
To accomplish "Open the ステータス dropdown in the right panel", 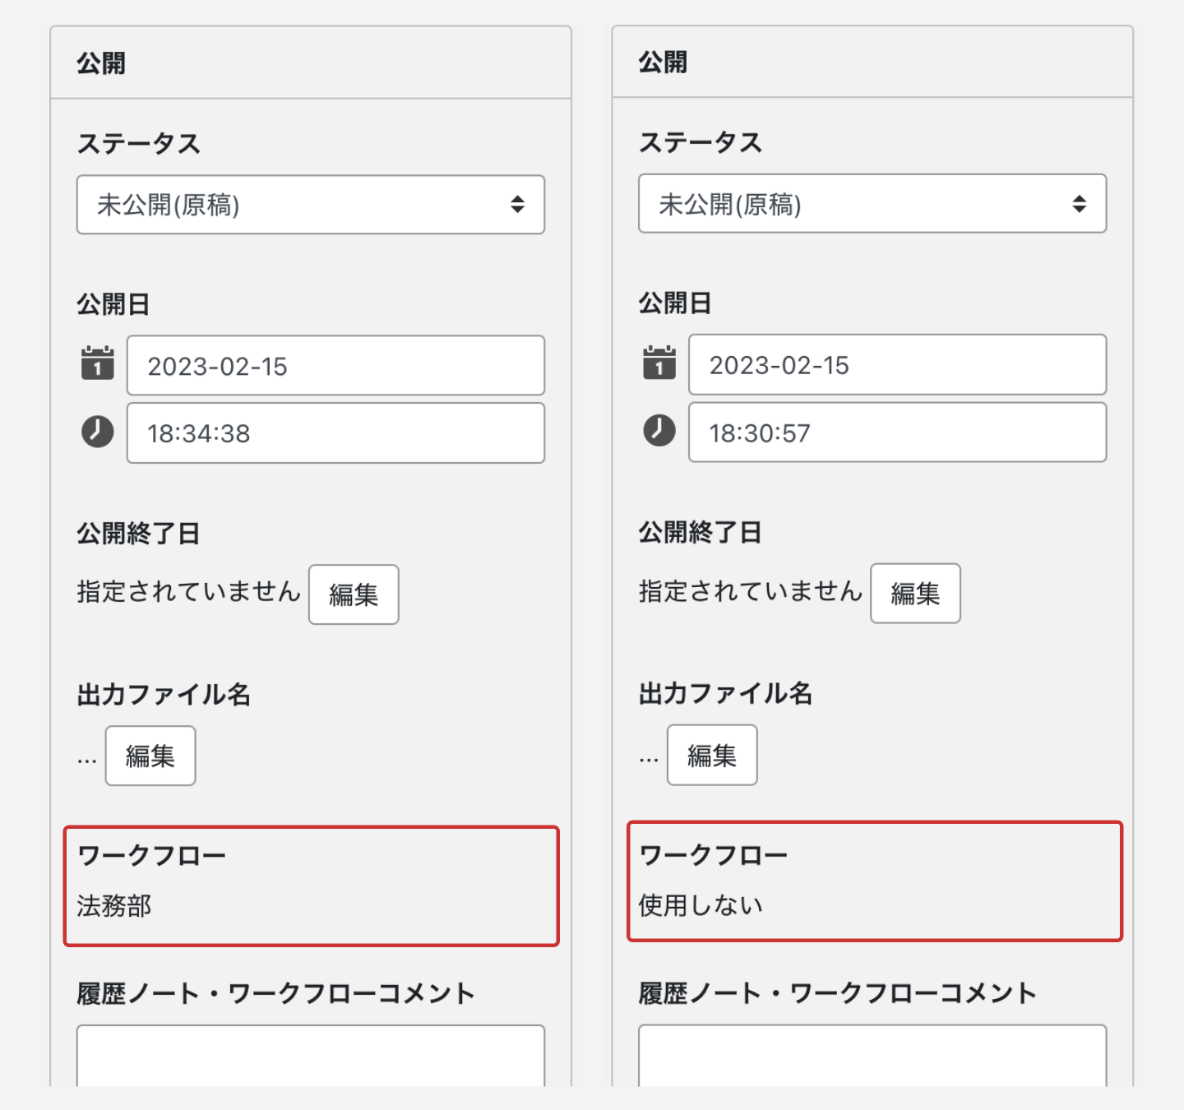I will (872, 203).
